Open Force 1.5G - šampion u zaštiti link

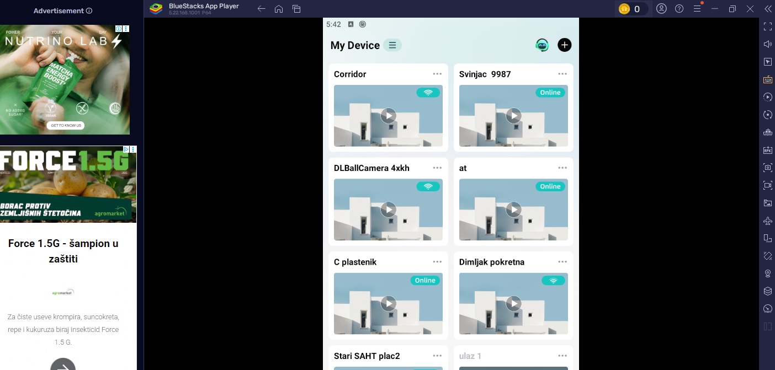click(63, 251)
